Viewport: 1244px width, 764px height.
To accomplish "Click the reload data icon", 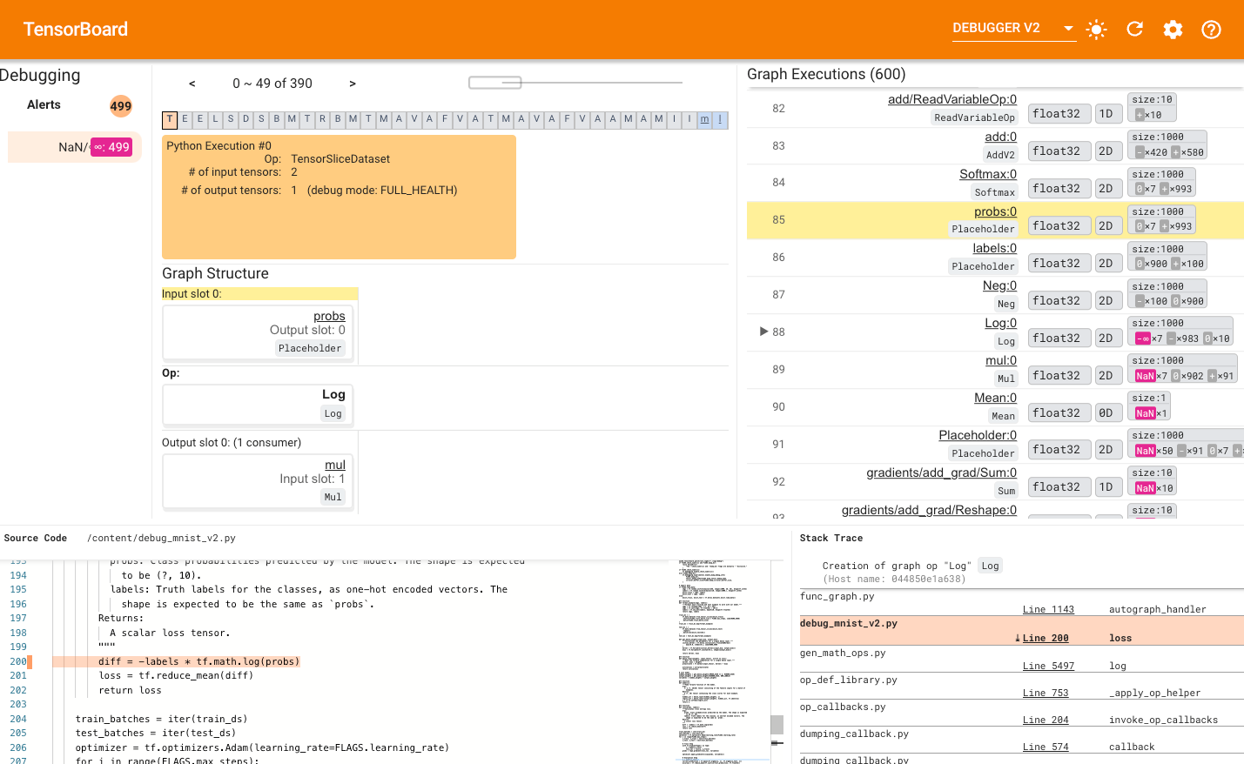I will pyautogui.click(x=1134, y=30).
